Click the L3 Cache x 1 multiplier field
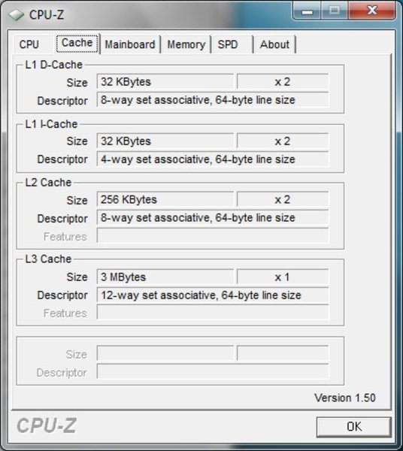The width and height of the screenshot is (403, 451). click(283, 277)
